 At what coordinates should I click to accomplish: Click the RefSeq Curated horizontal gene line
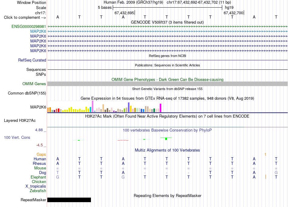click(x=167, y=60)
